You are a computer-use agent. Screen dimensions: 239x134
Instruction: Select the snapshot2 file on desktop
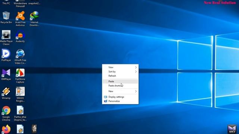coord(34,2)
